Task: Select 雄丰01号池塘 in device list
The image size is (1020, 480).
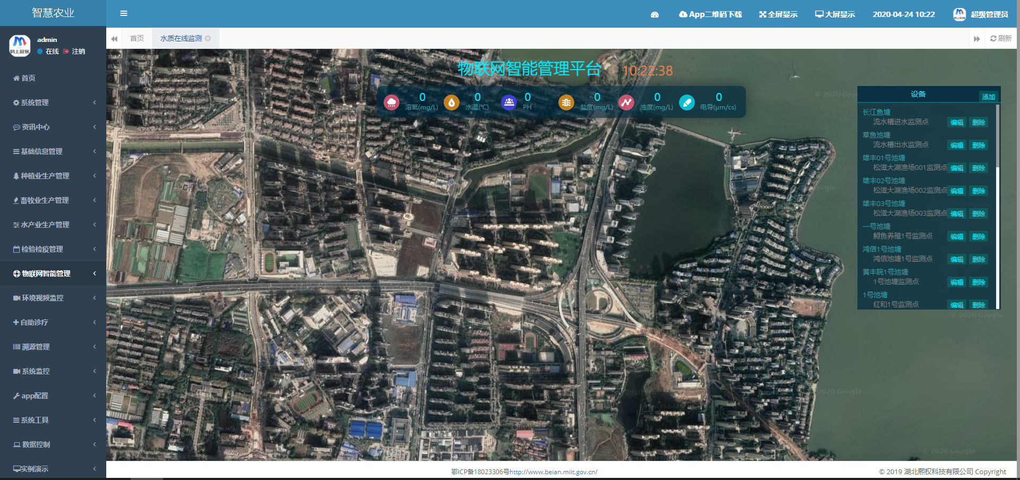Action: point(884,158)
